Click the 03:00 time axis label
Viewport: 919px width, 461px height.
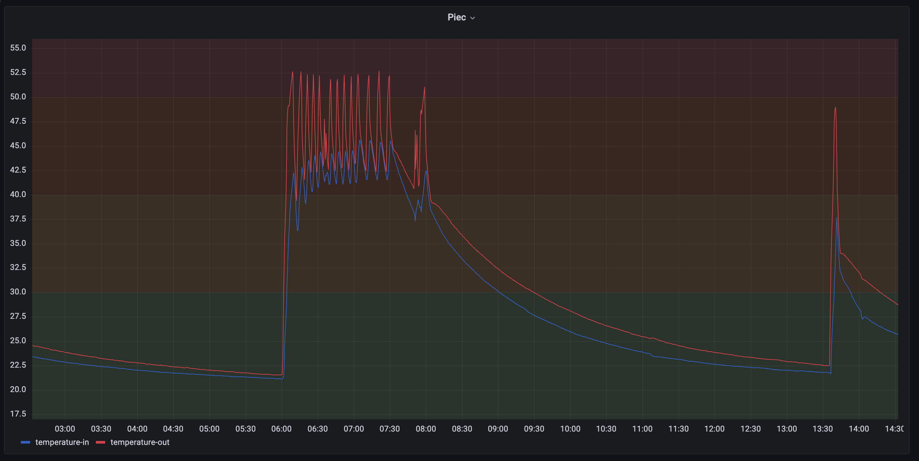pyautogui.click(x=65, y=429)
